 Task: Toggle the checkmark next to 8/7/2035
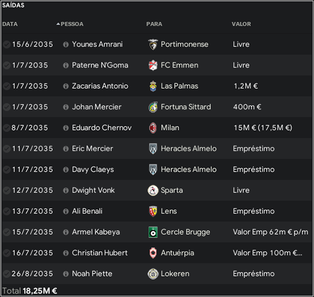point(7,128)
